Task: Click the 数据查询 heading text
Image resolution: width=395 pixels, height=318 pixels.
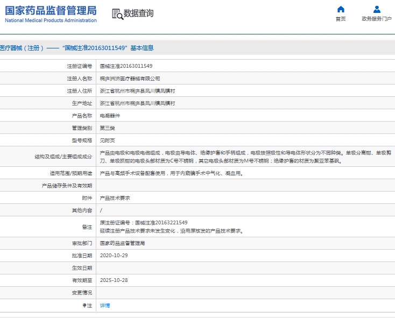Action: [x=138, y=13]
